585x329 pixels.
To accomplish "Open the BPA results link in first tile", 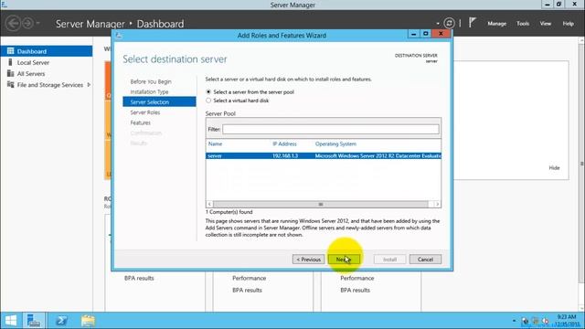I will (139, 278).
